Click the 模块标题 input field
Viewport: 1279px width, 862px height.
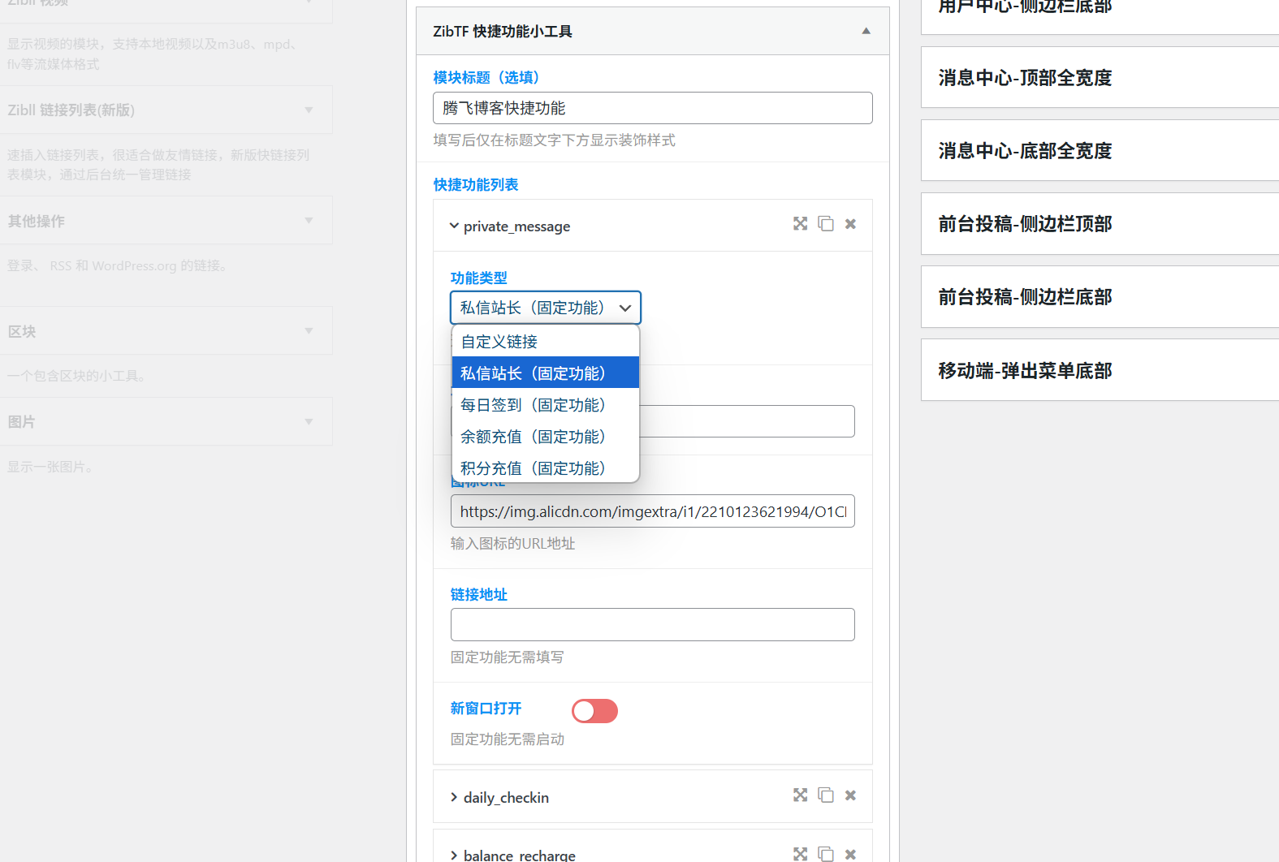(653, 108)
